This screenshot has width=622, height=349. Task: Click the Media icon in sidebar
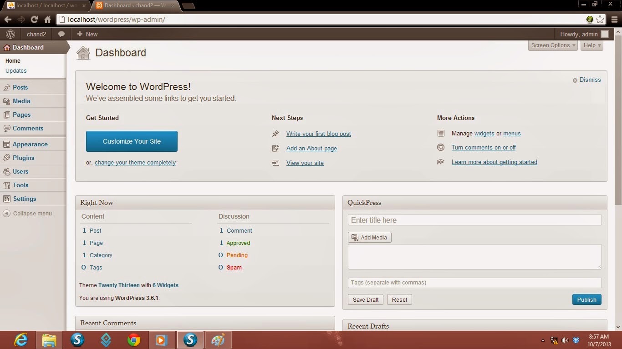(x=6, y=101)
